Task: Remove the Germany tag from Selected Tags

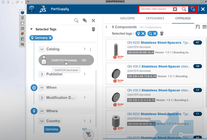Action: pos(50,38)
